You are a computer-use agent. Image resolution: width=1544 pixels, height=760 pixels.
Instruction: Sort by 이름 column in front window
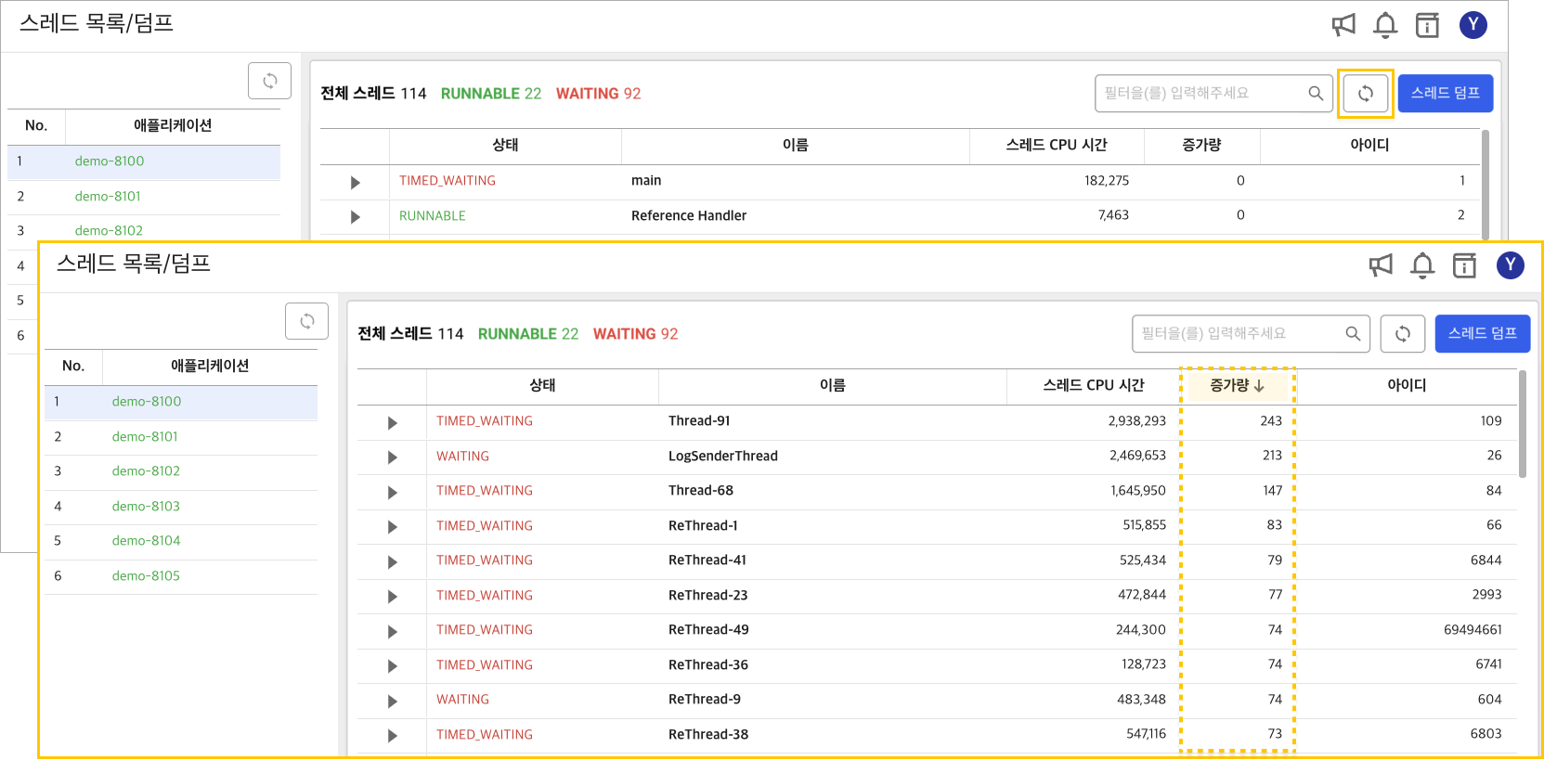pos(833,386)
